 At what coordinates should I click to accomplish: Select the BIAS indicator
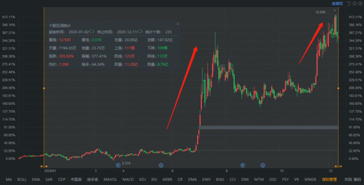220,180
